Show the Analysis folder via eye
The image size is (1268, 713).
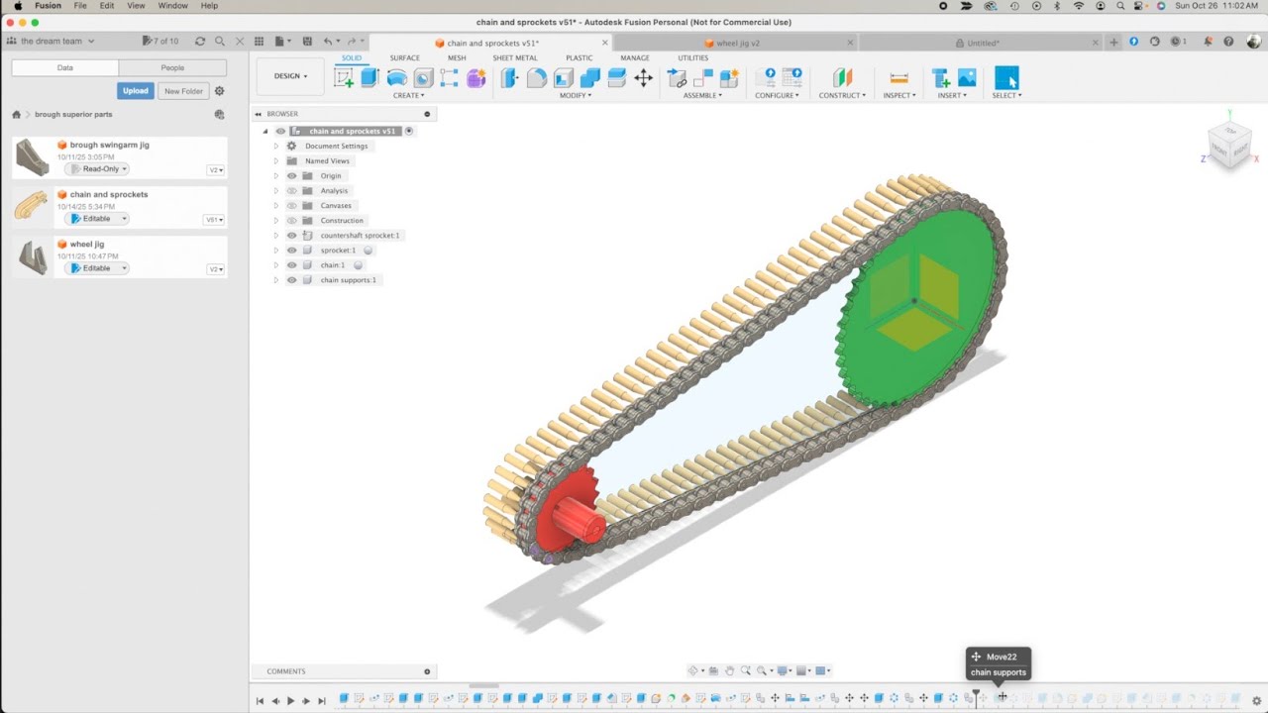[292, 190]
